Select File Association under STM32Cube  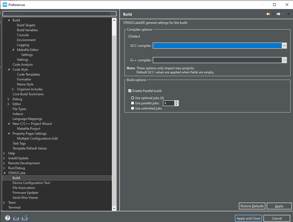[24, 188]
